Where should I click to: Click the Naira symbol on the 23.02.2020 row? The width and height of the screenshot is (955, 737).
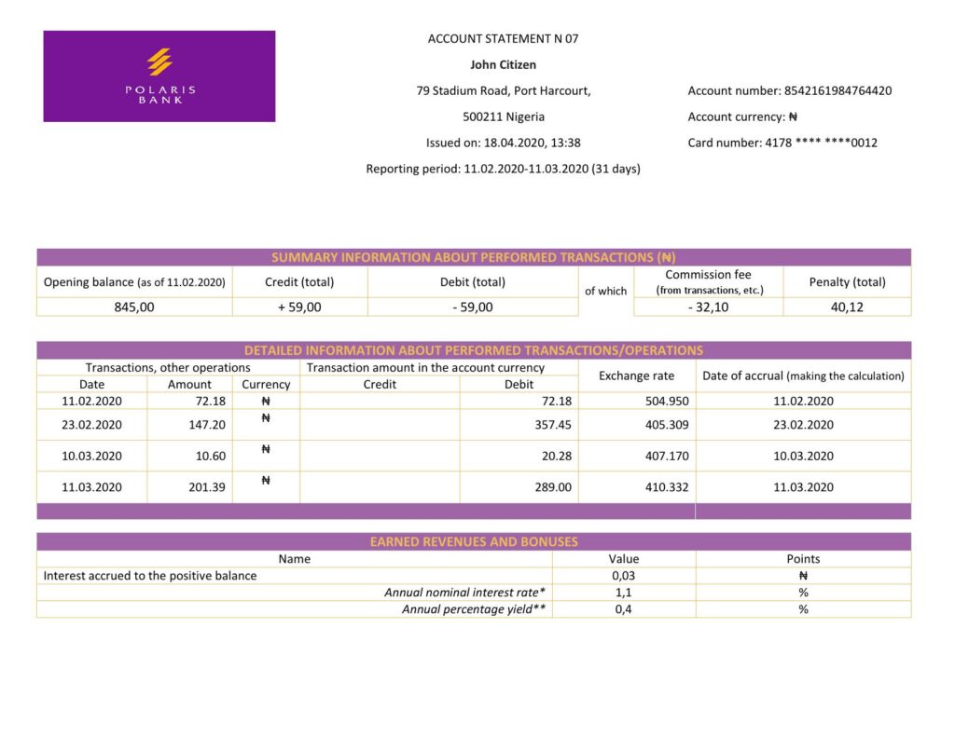pyautogui.click(x=266, y=417)
